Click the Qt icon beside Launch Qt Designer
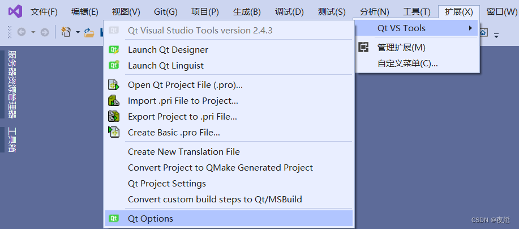519x229 pixels. pos(114,50)
